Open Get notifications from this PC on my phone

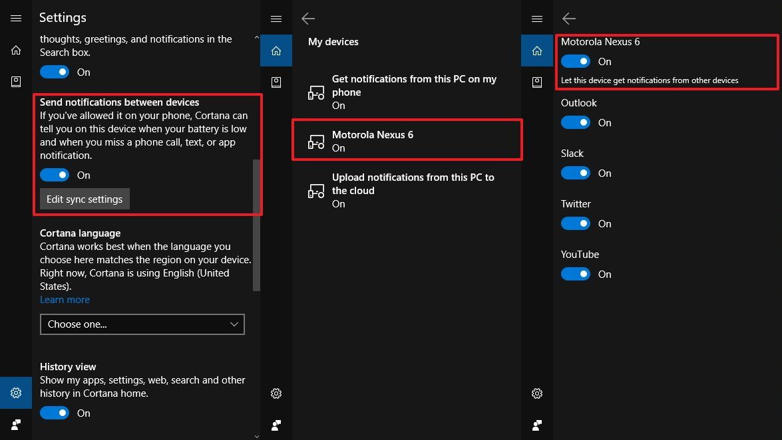pos(407,92)
